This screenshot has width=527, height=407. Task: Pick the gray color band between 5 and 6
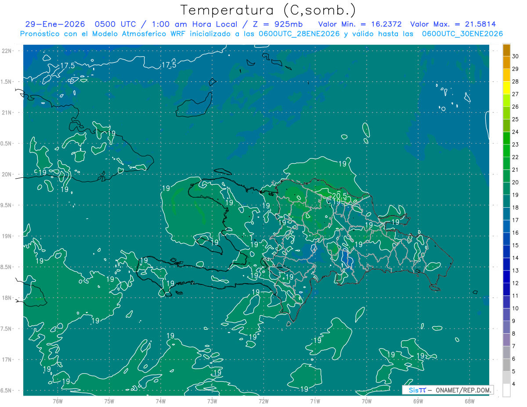(506, 365)
